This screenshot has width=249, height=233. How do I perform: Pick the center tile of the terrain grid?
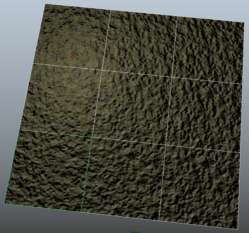(x=132, y=108)
